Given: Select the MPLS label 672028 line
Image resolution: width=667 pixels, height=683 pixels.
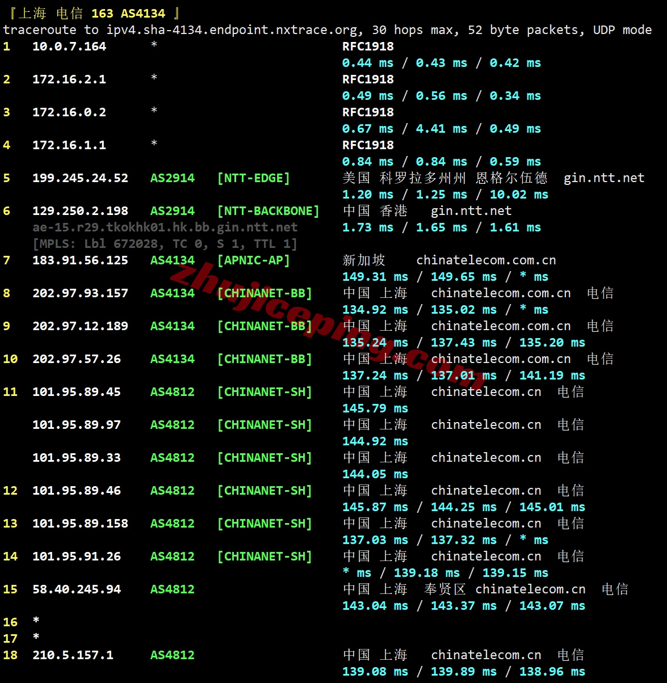Looking at the screenshot, I should (x=165, y=244).
